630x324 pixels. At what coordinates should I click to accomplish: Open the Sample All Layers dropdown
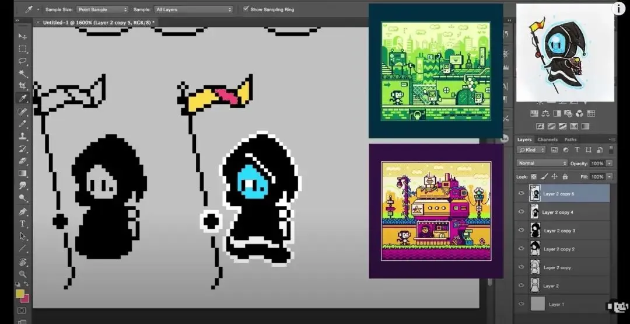(194, 9)
